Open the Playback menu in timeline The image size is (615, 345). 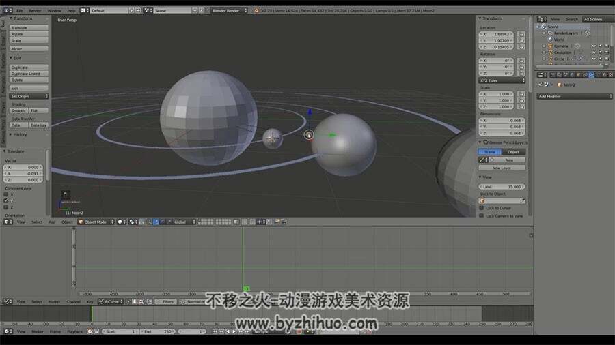pos(74,331)
